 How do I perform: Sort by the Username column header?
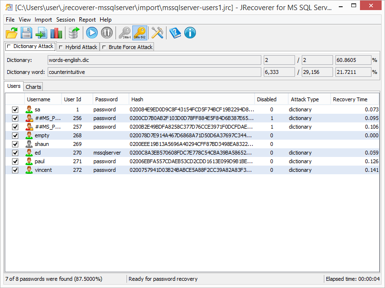point(43,99)
